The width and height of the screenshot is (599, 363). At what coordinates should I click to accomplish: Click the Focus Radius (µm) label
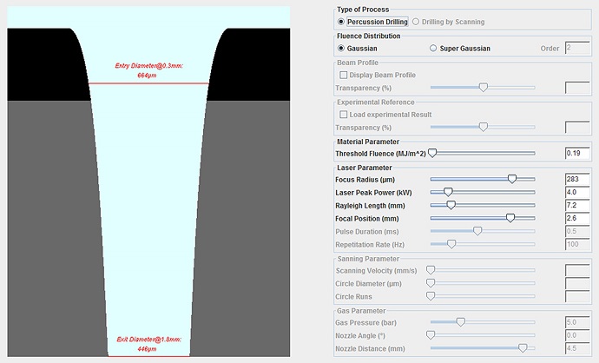(x=365, y=180)
